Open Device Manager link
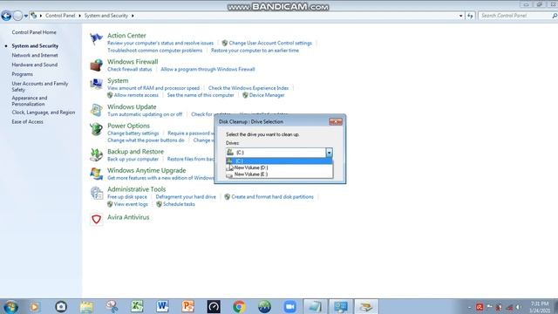Viewport: 558px width, 314px height. coord(267,95)
